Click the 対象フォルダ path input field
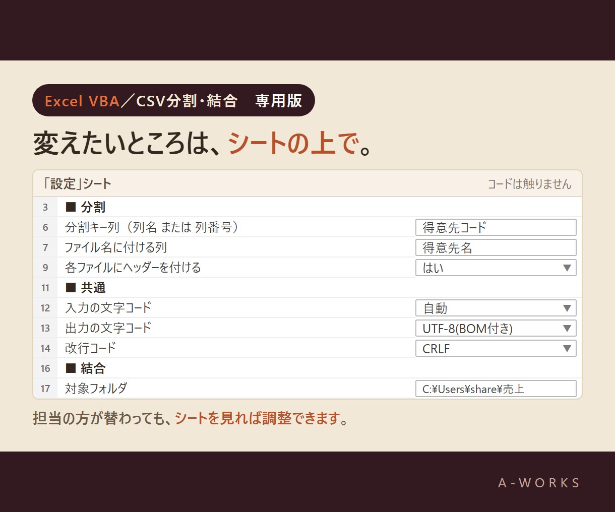The image size is (615, 512). 496,389
